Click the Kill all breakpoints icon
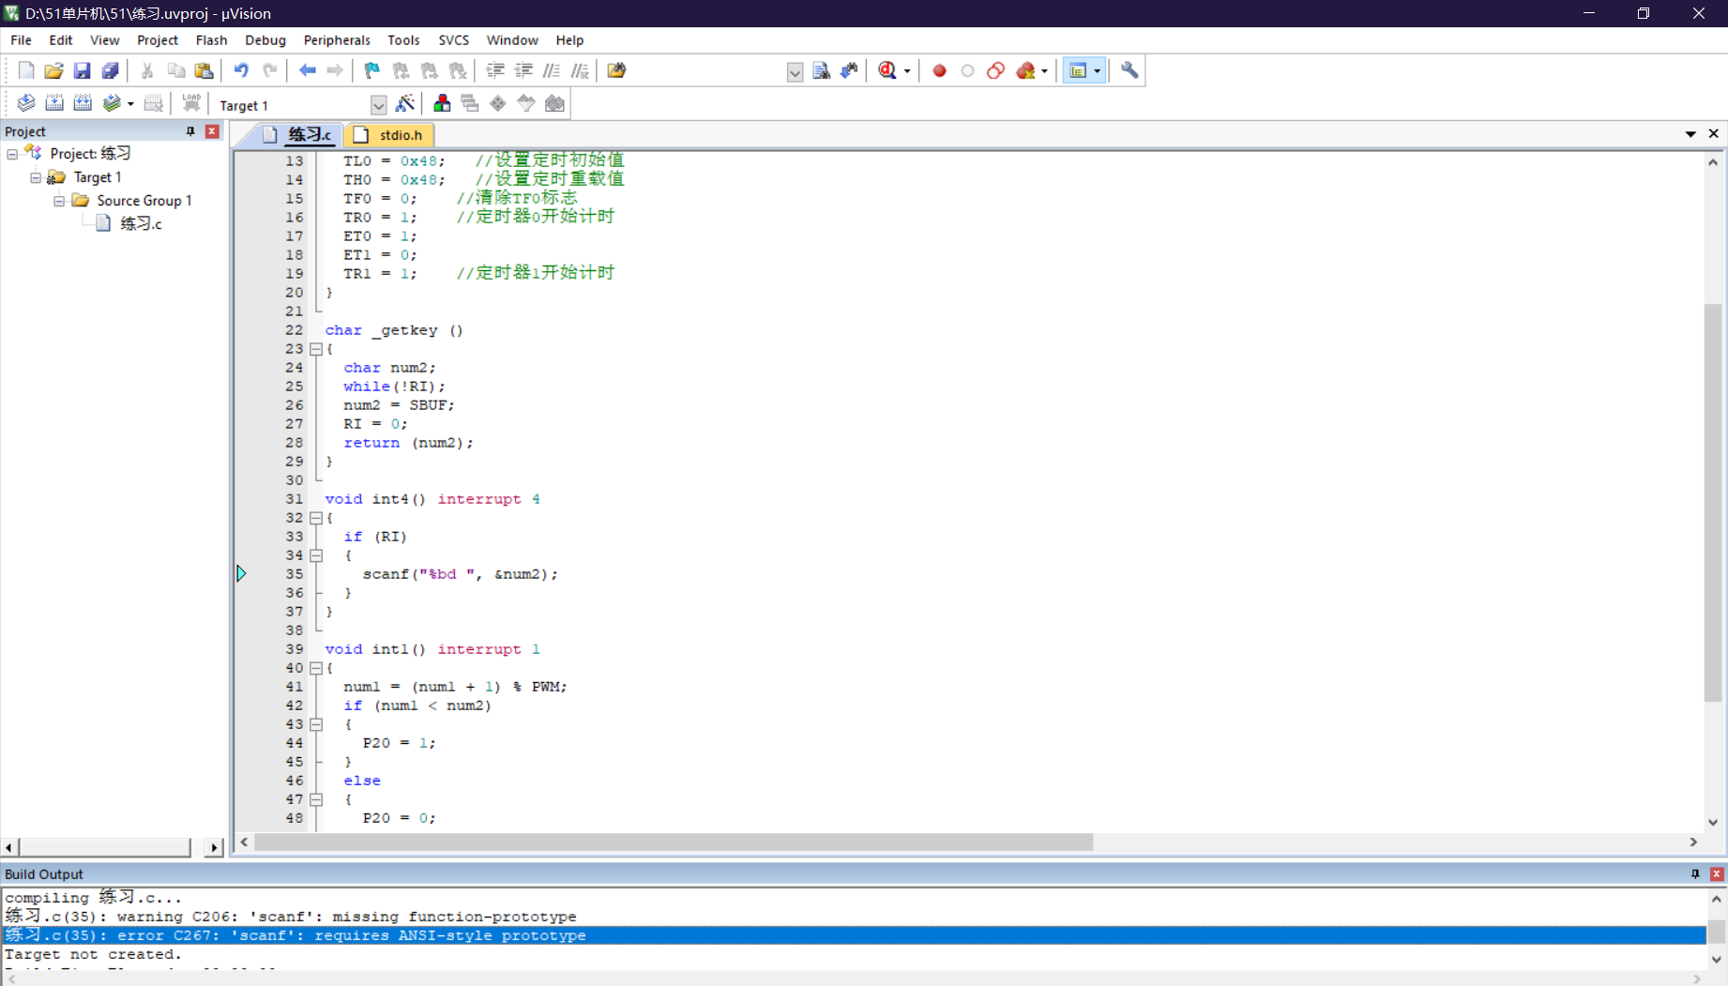 click(1025, 70)
